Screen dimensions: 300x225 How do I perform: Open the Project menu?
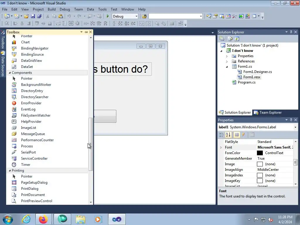(38, 9)
